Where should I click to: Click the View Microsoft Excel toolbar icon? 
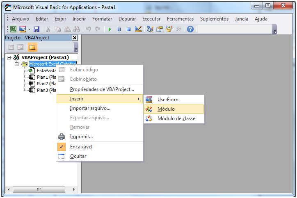coord(13,29)
